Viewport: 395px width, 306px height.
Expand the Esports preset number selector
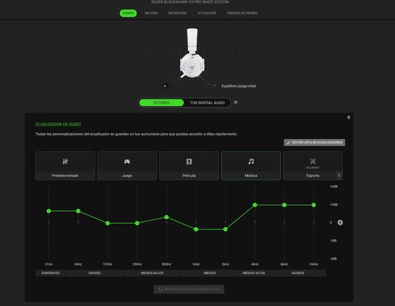click(339, 175)
